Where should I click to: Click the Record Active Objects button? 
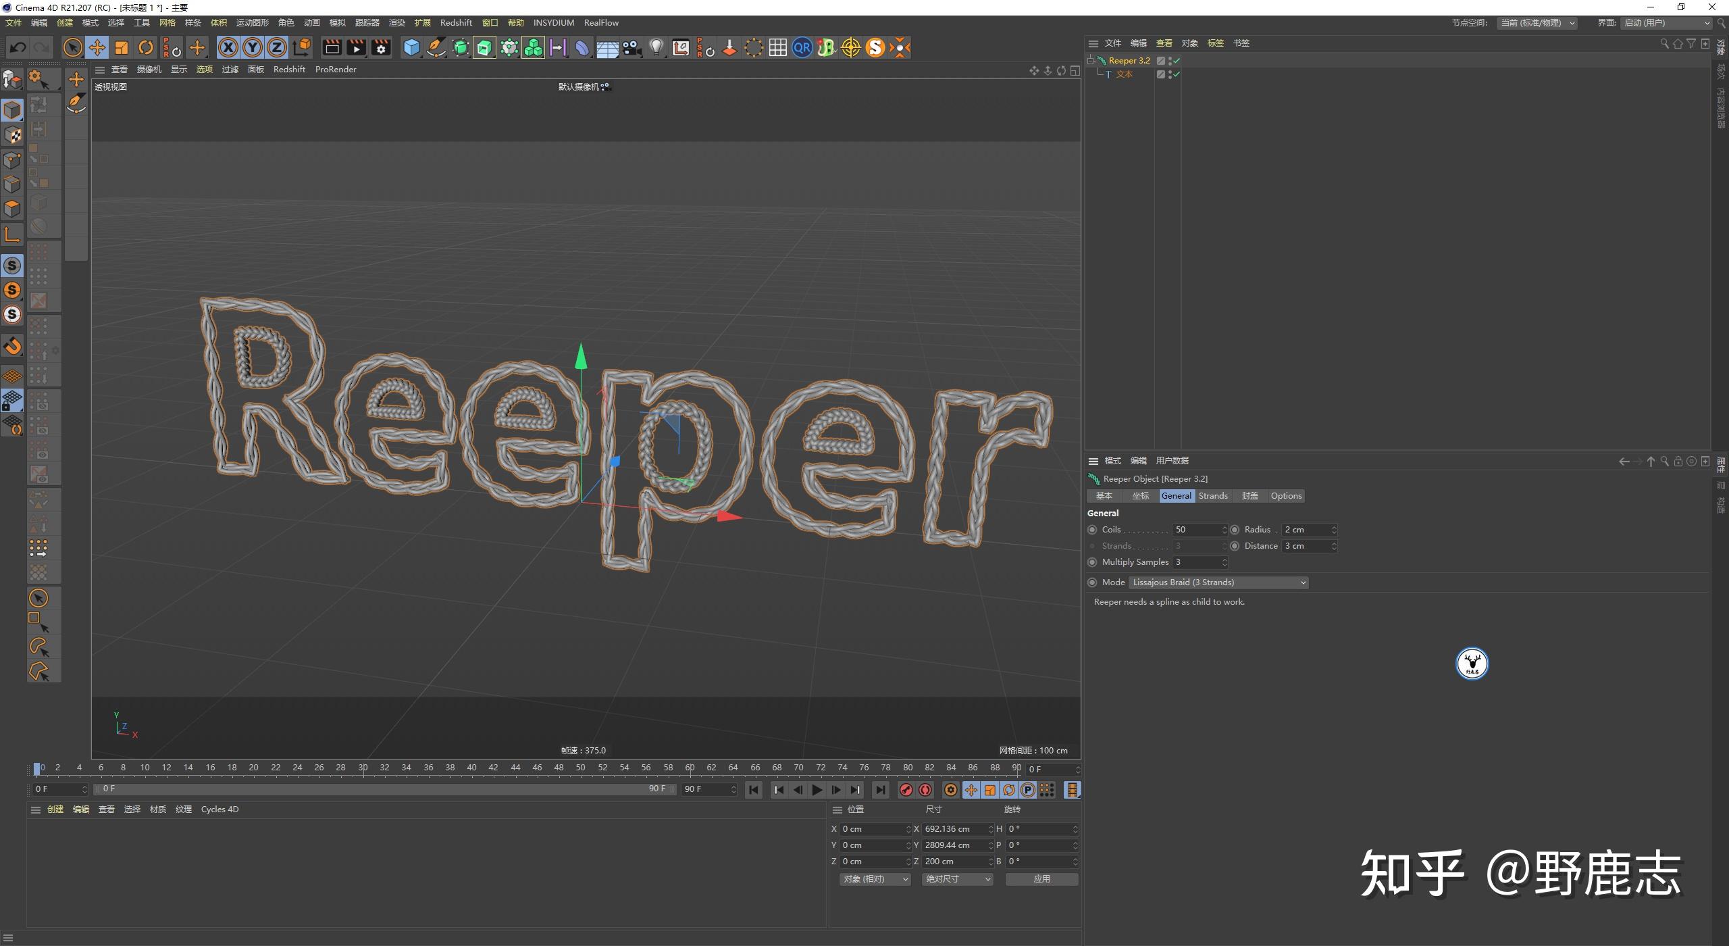coord(906,790)
